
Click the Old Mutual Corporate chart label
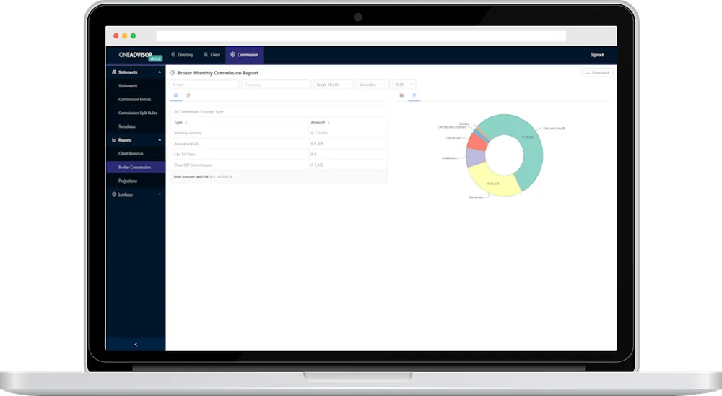tap(452, 127)
